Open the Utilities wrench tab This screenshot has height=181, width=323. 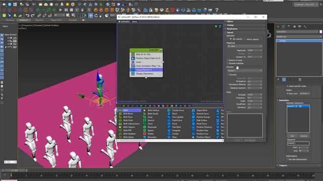[x=305, y=27]
